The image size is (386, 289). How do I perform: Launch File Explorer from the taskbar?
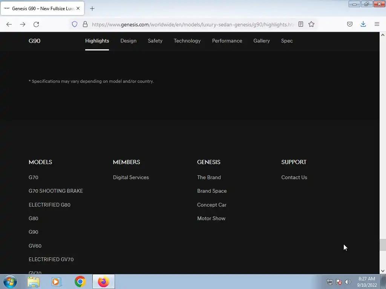tap(34, 281)
